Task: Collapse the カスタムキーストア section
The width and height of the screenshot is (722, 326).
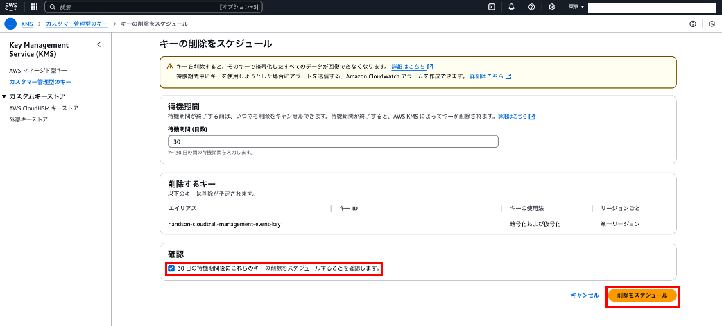Action: pos(4,96)
